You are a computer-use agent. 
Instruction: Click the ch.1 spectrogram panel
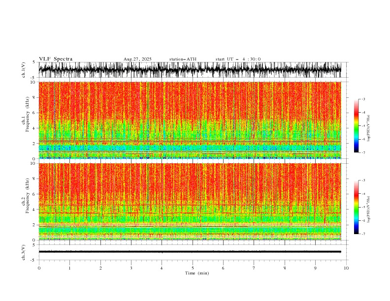click(190, 120)
